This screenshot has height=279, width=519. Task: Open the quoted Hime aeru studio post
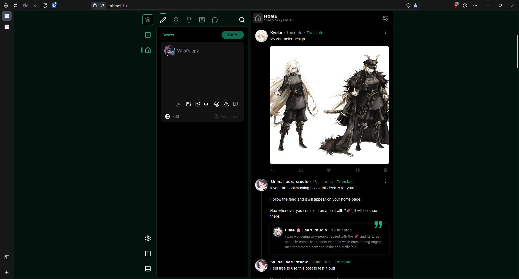[329, 239]
